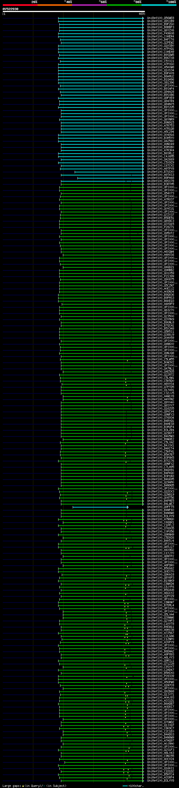The image size is (179, 788).
Task: Click the cyan ~100% identity legend bar
Action: pyautogui.click(x=159, y=5)
